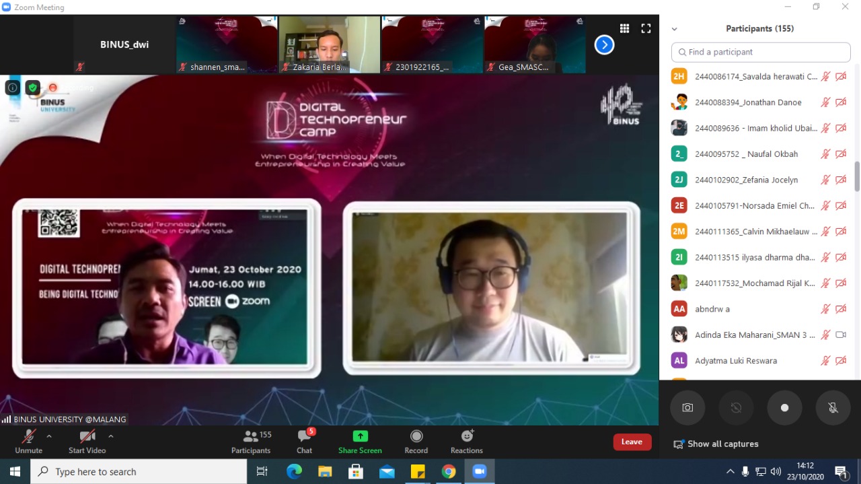Click the AL avatar of Adyatma Luki Reswara
Image resolution: width=861 pixels, height=484 pixels.
(x=679, y=361)
